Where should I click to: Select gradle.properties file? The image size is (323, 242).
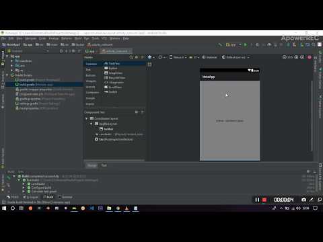[40, 99]
